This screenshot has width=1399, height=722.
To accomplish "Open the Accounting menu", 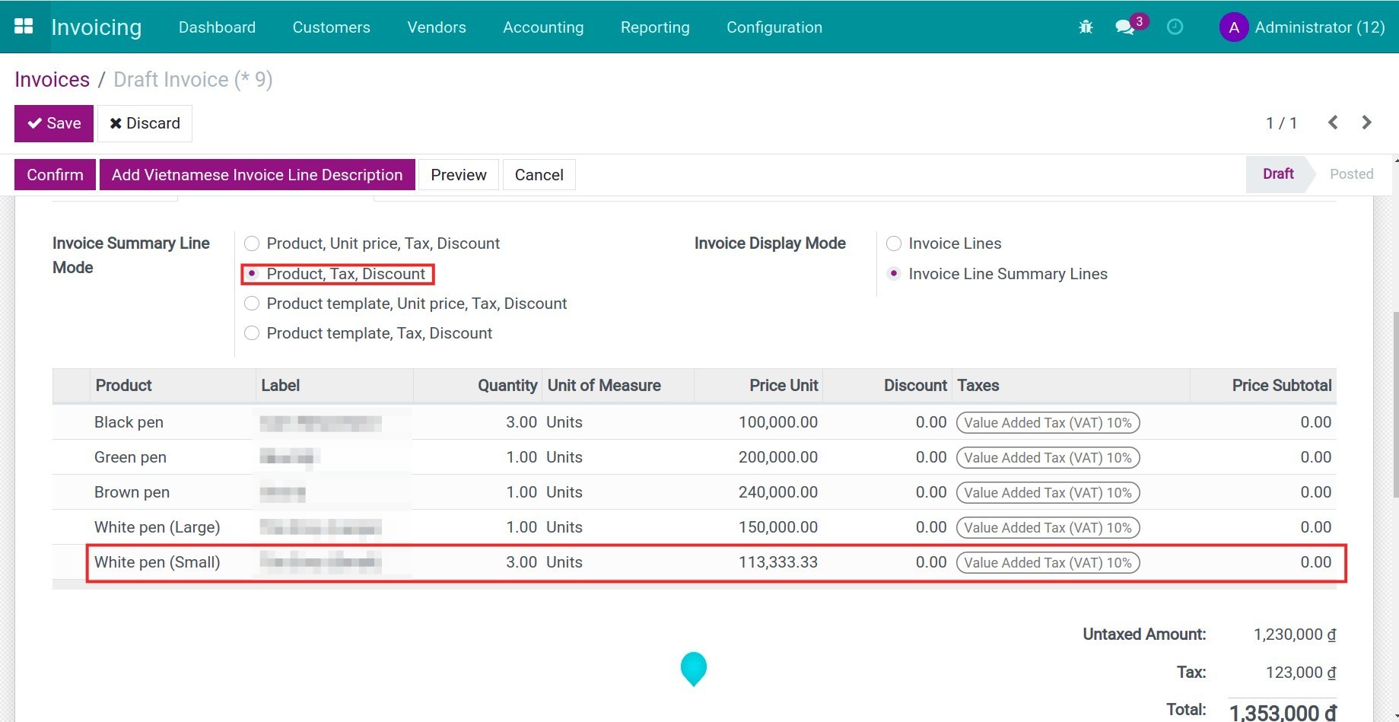I will point(542,27).
